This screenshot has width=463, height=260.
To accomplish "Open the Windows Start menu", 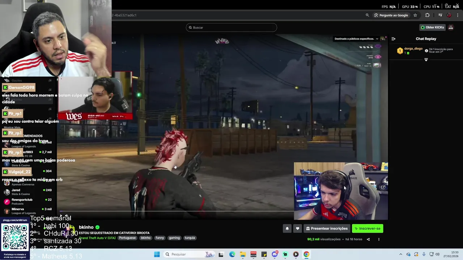I will (157, 254).
